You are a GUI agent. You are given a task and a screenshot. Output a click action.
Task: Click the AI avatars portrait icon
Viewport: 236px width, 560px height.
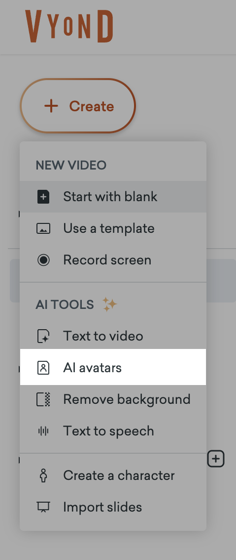[43, 368]
